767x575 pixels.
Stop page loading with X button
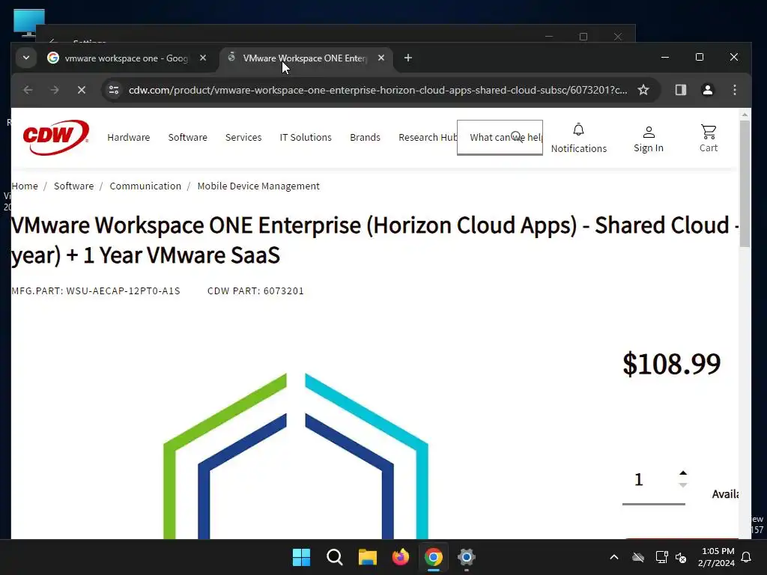[x=82, y=90]
